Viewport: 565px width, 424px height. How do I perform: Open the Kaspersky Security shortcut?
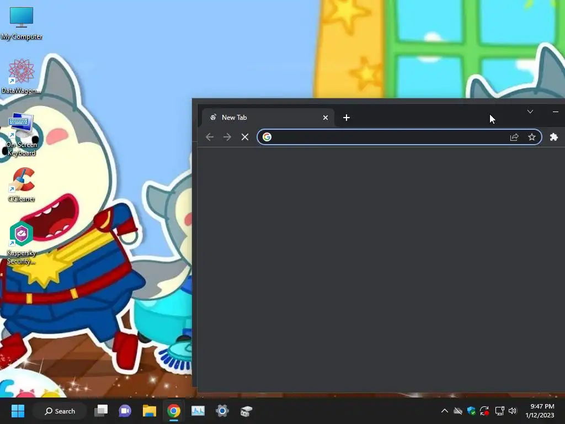coord(22,243)
